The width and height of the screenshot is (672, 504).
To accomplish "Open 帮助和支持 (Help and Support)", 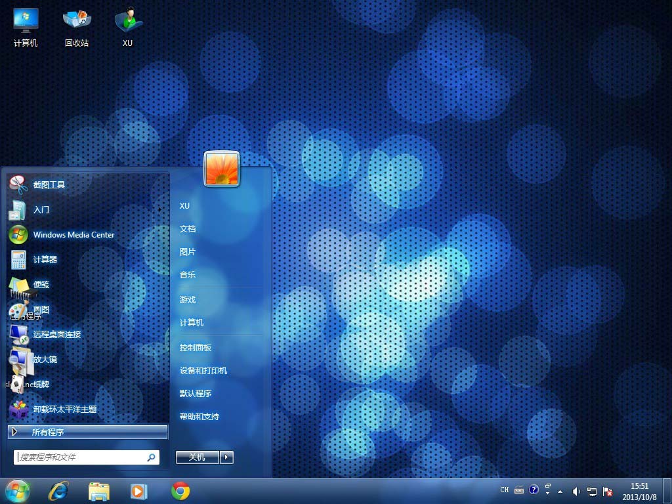I will [x=199, y=417].
